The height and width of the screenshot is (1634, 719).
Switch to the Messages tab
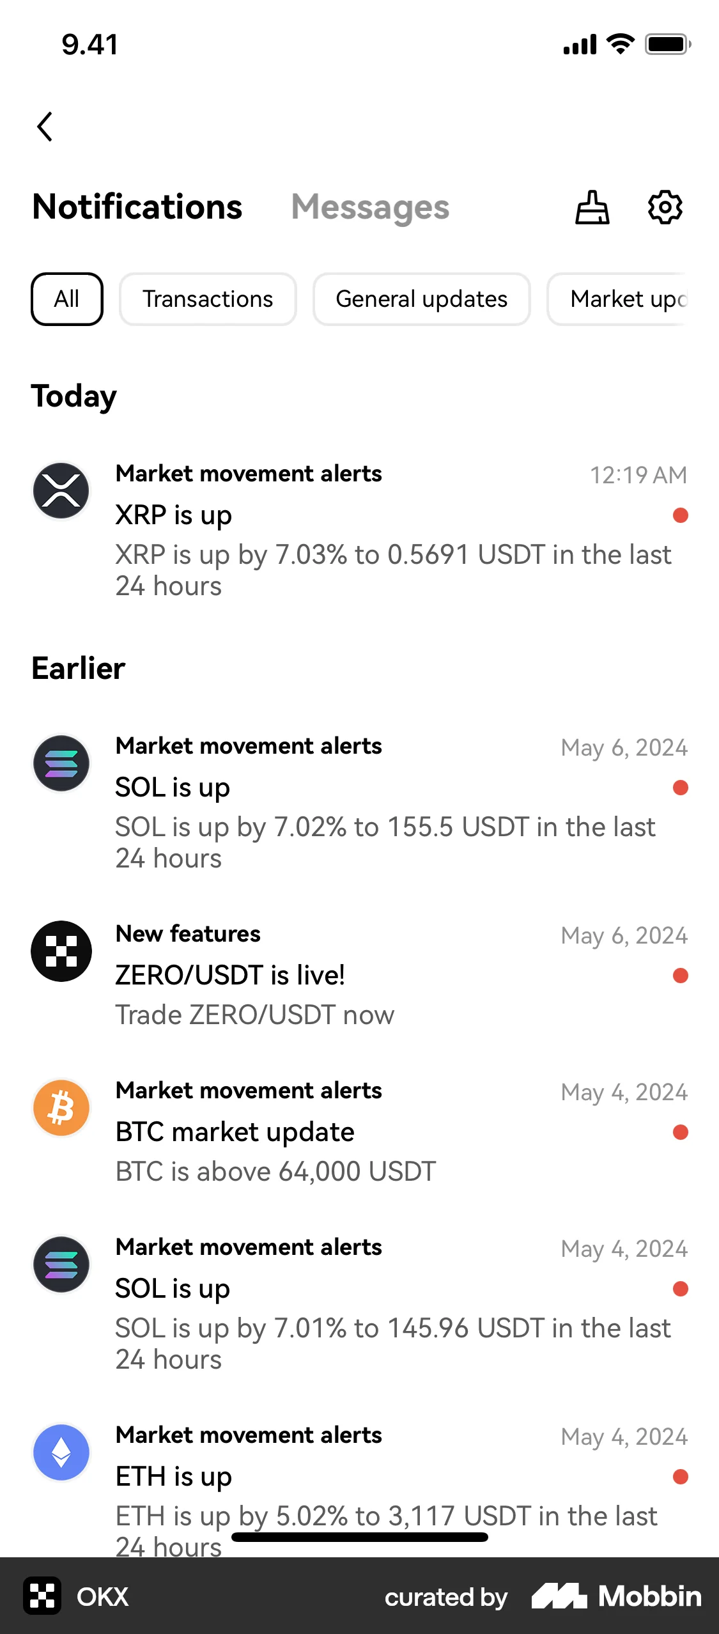370,208
